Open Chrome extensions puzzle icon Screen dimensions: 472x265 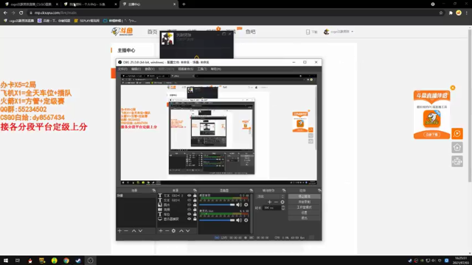point(451,13)
